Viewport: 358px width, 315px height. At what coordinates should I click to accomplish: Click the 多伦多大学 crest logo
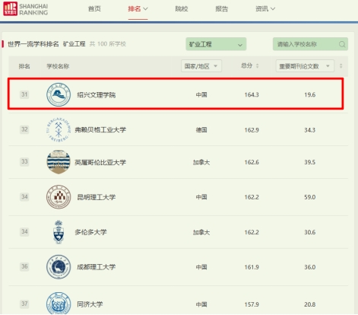click(59, 232)
